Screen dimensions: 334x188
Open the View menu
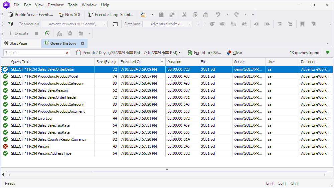[39, 5]
